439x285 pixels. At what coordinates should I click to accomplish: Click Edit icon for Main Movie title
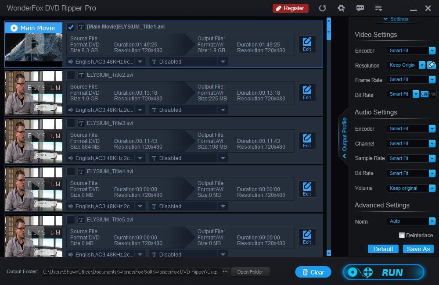[307, 44]
